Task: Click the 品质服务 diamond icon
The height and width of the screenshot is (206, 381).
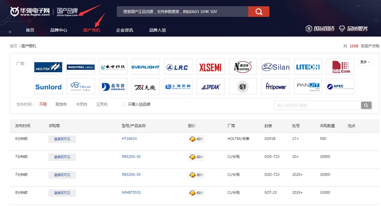Action: click(342, 29)
